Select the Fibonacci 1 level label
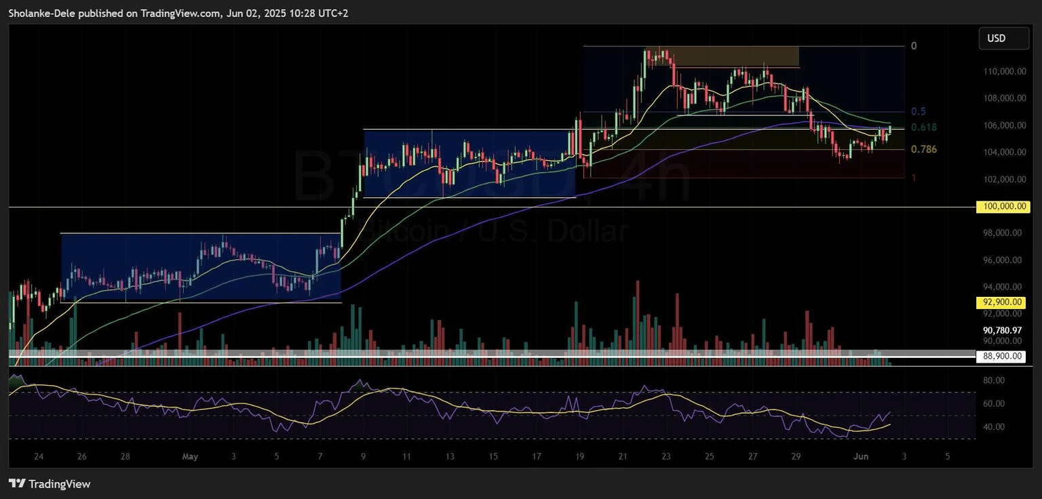 (x=913, y=178)
